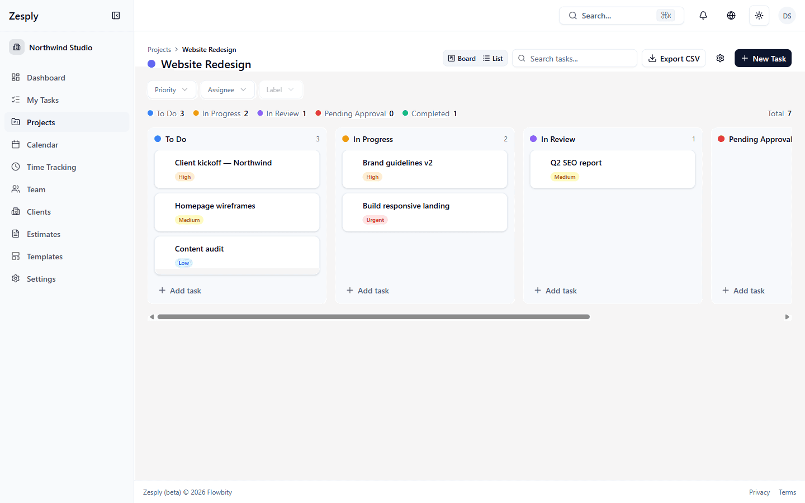
Task: Click the In Review status summary
Action: tap(282, 113)
